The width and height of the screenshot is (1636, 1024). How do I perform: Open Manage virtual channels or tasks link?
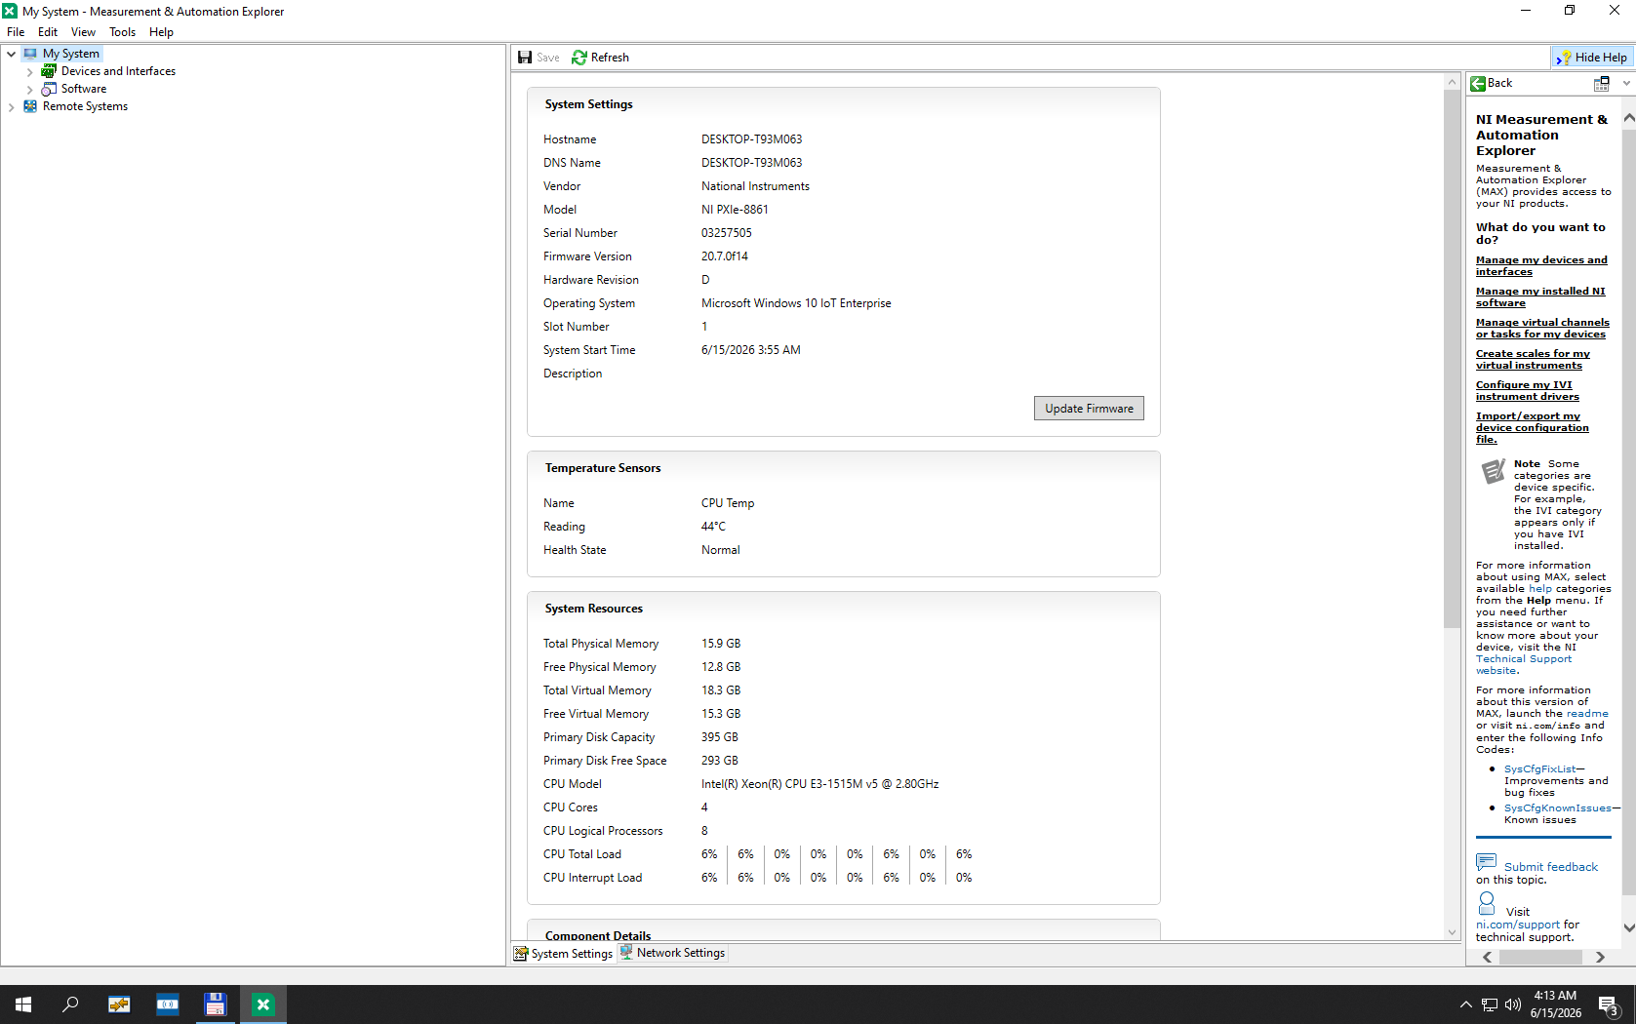point(1542,329)
